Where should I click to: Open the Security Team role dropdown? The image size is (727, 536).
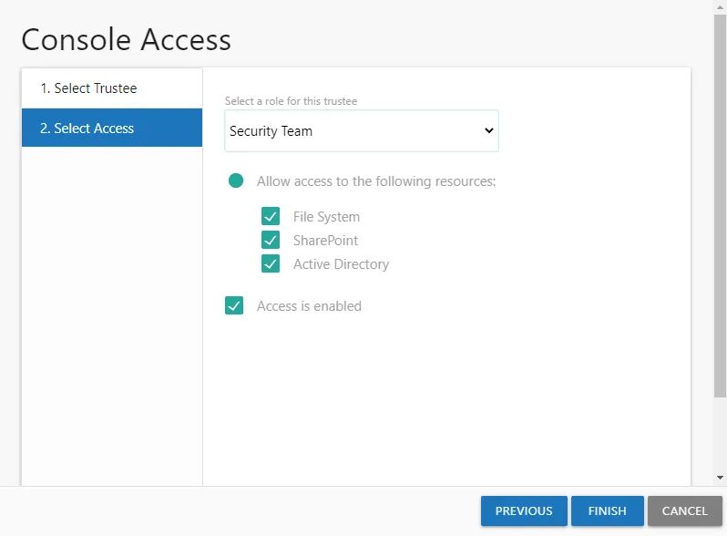coord(361,131)
